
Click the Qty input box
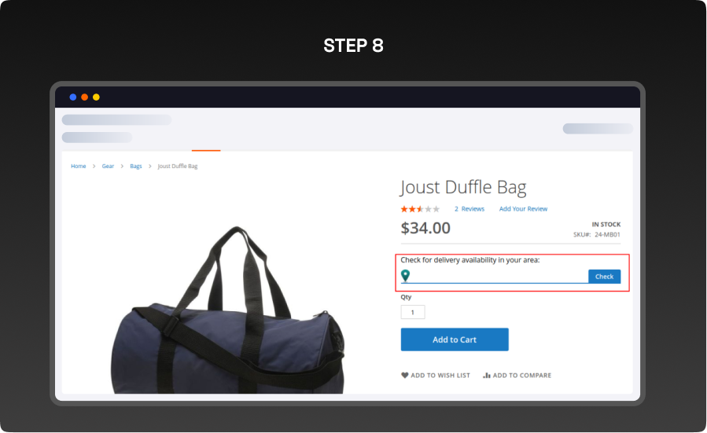[413, 313]
